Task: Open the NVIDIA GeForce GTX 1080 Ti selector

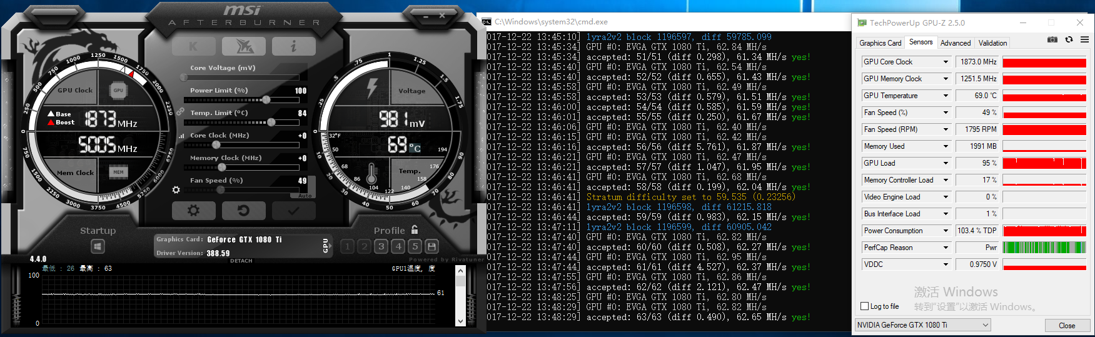Action: coord(923,325)
